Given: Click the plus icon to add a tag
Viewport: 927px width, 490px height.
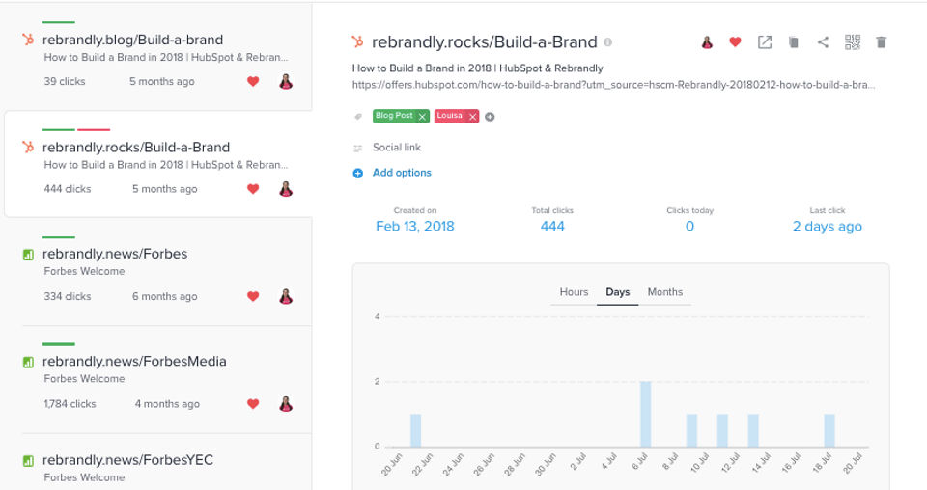Looking at the screenshot, I should [x=491, y=117].
